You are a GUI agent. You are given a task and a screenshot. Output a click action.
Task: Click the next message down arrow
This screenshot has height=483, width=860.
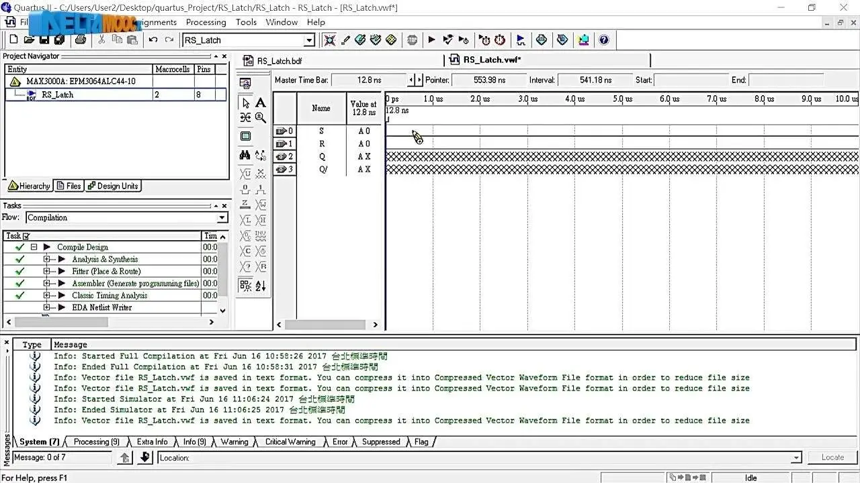pyautogui.click(x=144, y=458)
